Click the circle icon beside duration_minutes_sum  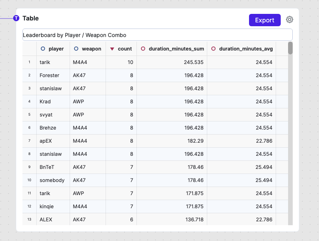point(143,49)
